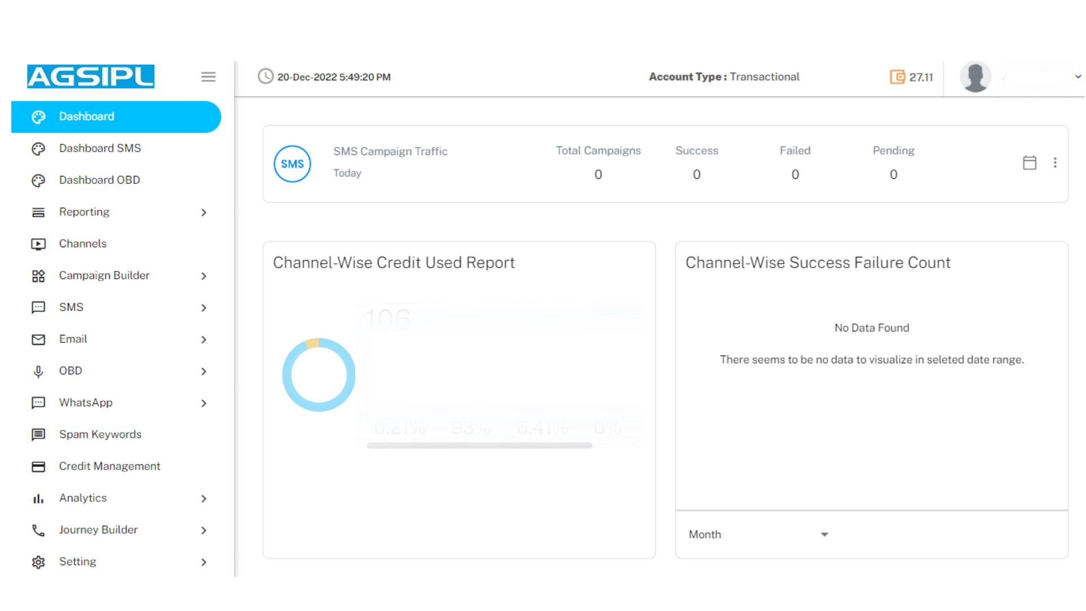Expand the Campaign Builder submenu chevron
The width and height of the screenshot is (1086, 611).
pyautogui.click(x=204, y=276)
